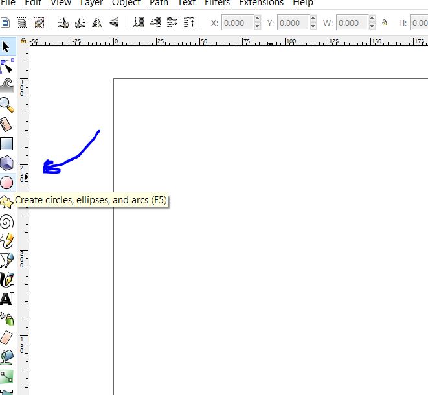Image resolution: width=428 pixels, height=395 pixels.
Task: Click Select all in all layers icon
Action: click(22, 23)
